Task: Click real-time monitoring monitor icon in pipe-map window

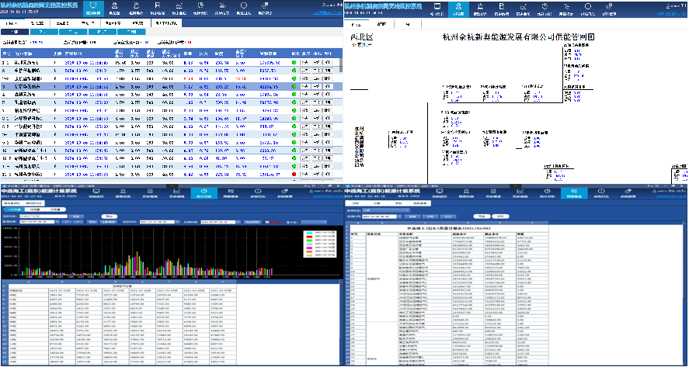Action: [x=437, y=6]
